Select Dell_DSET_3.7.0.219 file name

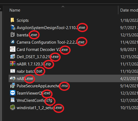click(x=38, y=57)
